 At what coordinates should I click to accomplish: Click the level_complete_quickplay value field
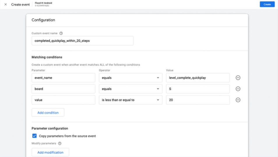click(197, 78)
